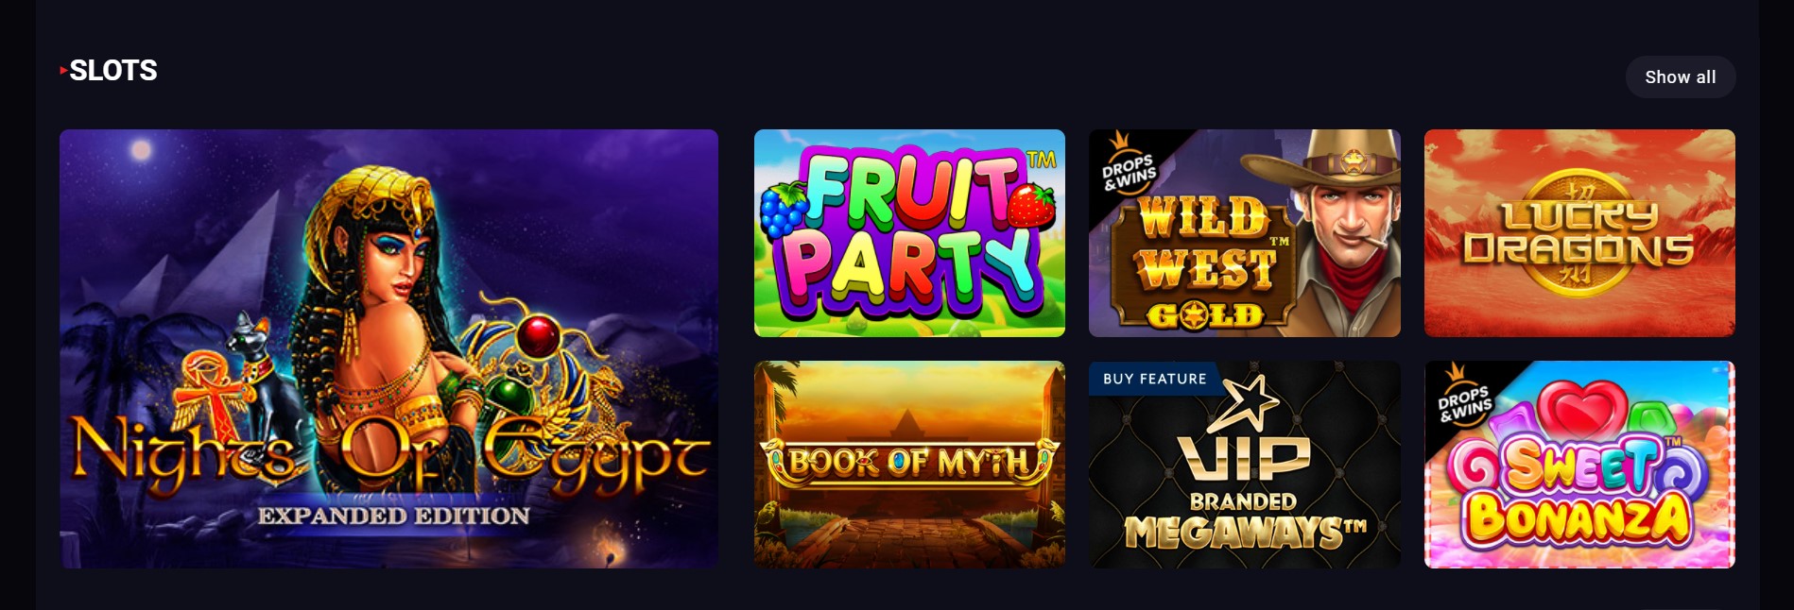Click the red arrow beside SLOTS heading
This screenshot has width=1794, height=610.
[x=63, y=70]
